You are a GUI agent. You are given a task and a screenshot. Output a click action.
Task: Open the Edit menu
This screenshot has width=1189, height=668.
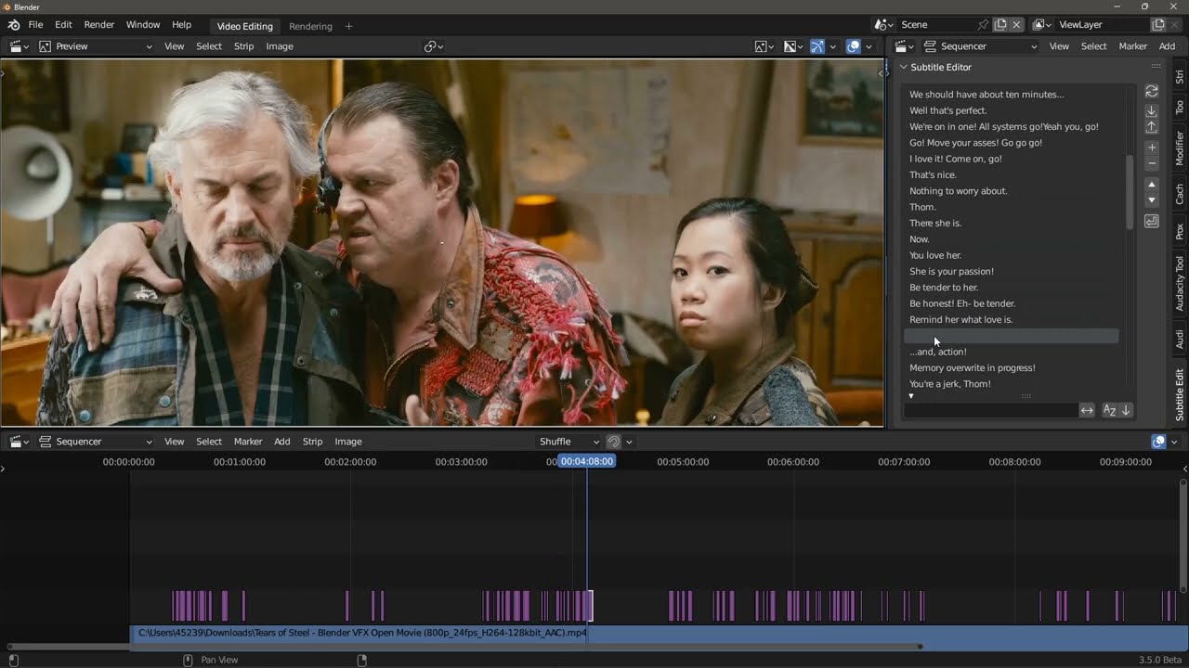63,25
